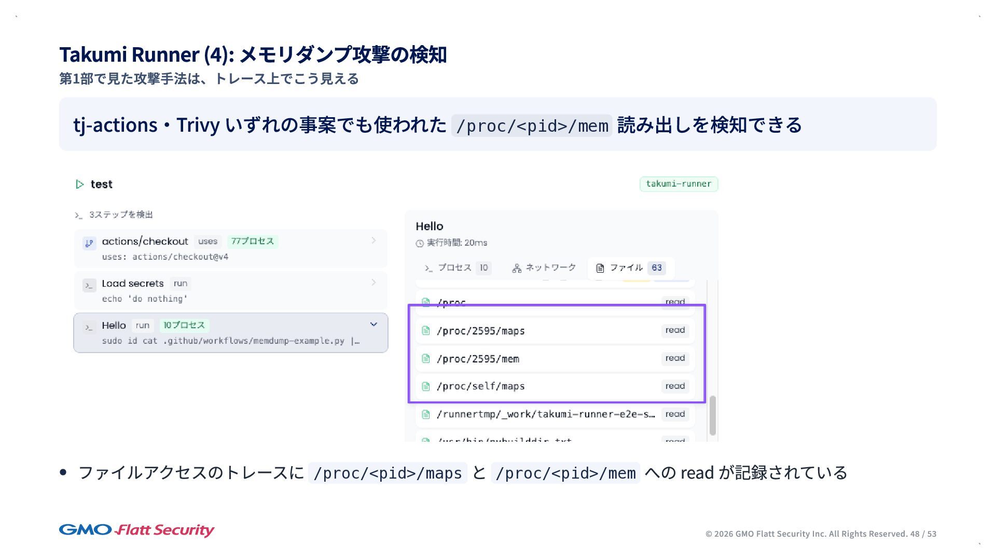Click the green play icon beside test
Image resolution: width=996 pixels, height=560 pixels.
pos(79,184)
